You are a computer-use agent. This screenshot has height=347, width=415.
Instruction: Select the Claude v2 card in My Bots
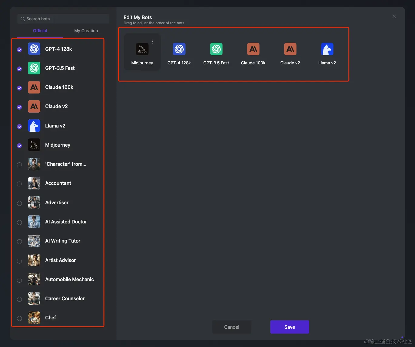[x=290, y=52]
